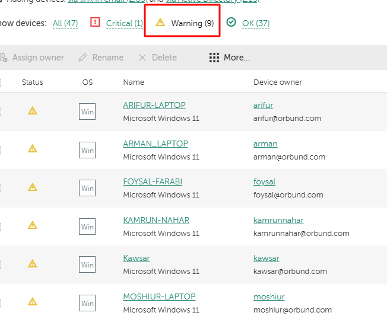The width and height of the screenshot is (387, 322).
Task: Click the Delete X icon
Action: pos(142,58)
